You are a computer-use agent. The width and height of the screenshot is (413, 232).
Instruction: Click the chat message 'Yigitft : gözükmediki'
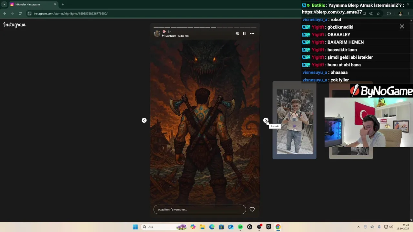tap(327, 27)
